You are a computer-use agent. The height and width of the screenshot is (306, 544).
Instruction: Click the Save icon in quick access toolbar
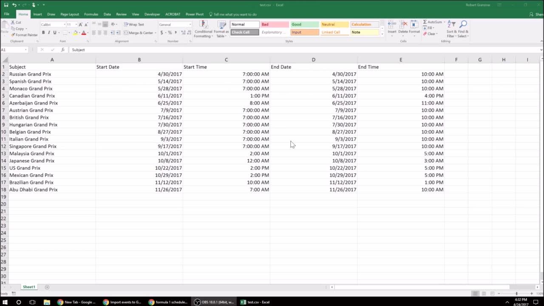6,5
